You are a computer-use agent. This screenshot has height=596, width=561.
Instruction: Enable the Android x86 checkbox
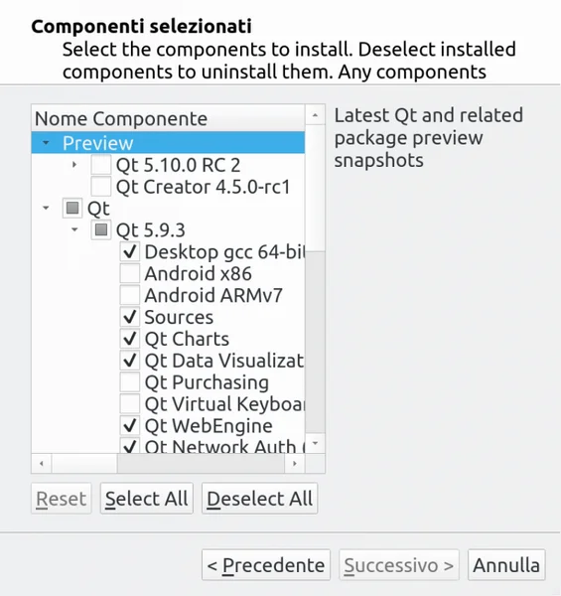130,273
